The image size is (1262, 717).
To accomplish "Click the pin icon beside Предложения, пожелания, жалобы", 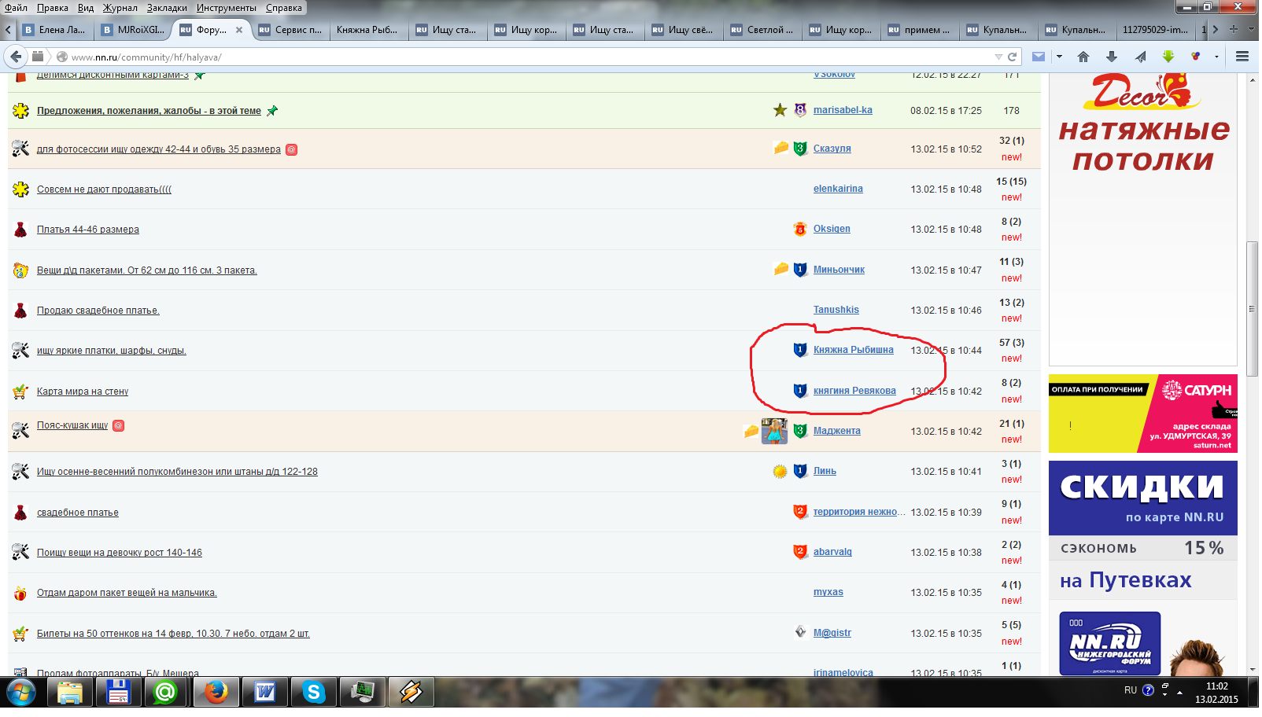I will point(272,111).
